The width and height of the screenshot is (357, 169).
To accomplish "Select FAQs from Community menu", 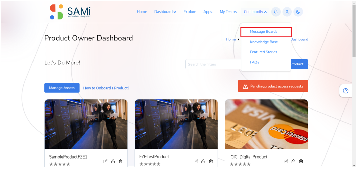I will 254,62.
